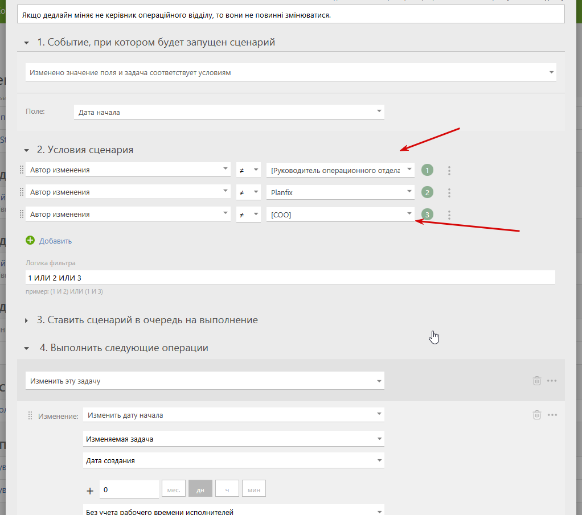Open the Поле dropdown Дата начала
Image resolution: width=582 pixels, height=515 pixels.
229,112
